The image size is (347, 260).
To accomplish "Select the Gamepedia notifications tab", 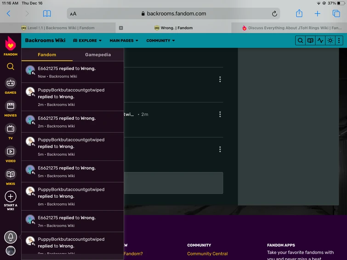I will pyautogui.click(x=98, y=55).
